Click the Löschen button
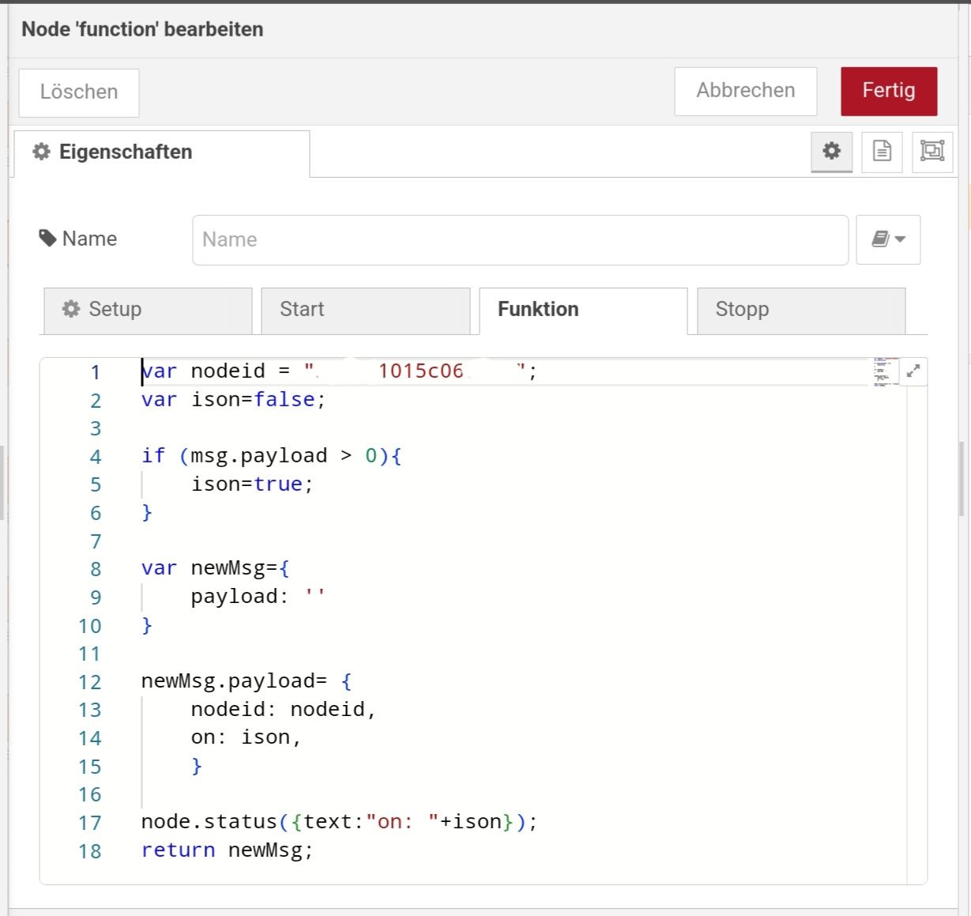The width and height of the screenshot is (971, 916). click(x=79, y=92)
